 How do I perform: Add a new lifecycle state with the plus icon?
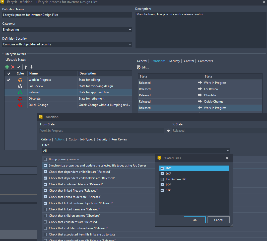tap(7, 67)
